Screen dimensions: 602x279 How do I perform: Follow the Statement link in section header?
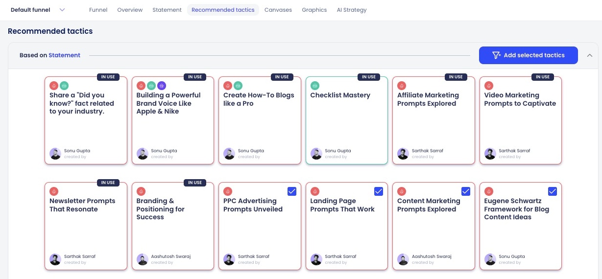pyautogui.click(x=64, y=55)
